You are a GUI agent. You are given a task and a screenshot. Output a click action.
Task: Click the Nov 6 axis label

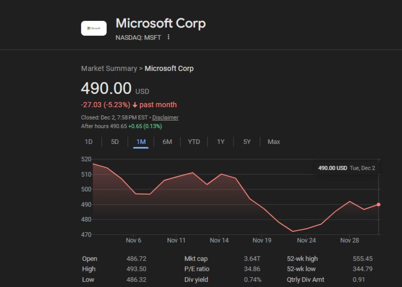[133, 241]
